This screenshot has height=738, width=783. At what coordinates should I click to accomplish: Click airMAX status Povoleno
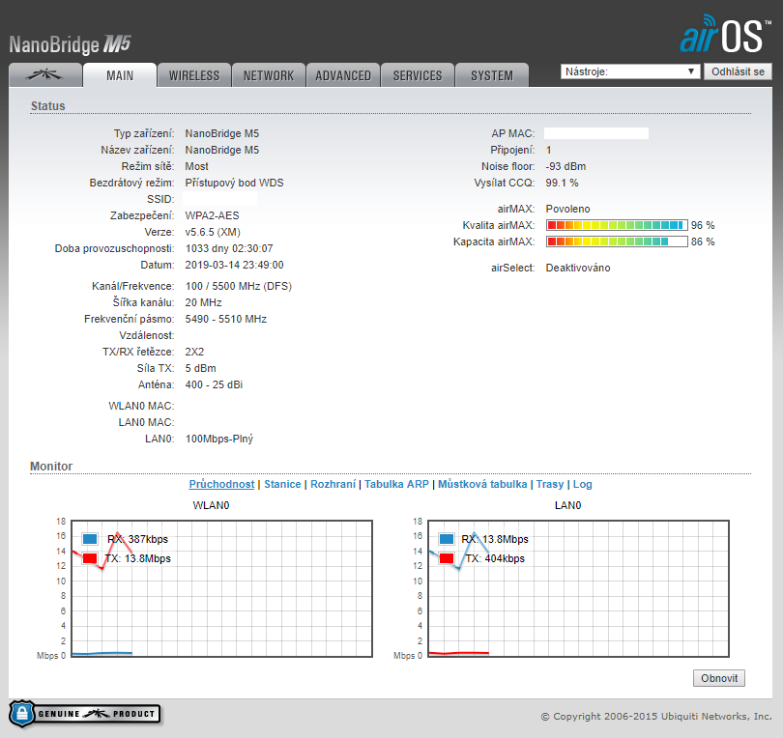pos(567,209)
